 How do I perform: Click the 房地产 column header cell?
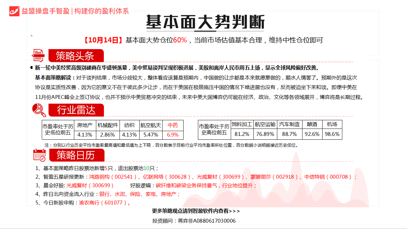(85, 125)
